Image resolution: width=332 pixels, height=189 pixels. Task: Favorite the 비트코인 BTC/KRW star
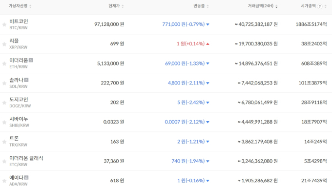pos(4,24)
